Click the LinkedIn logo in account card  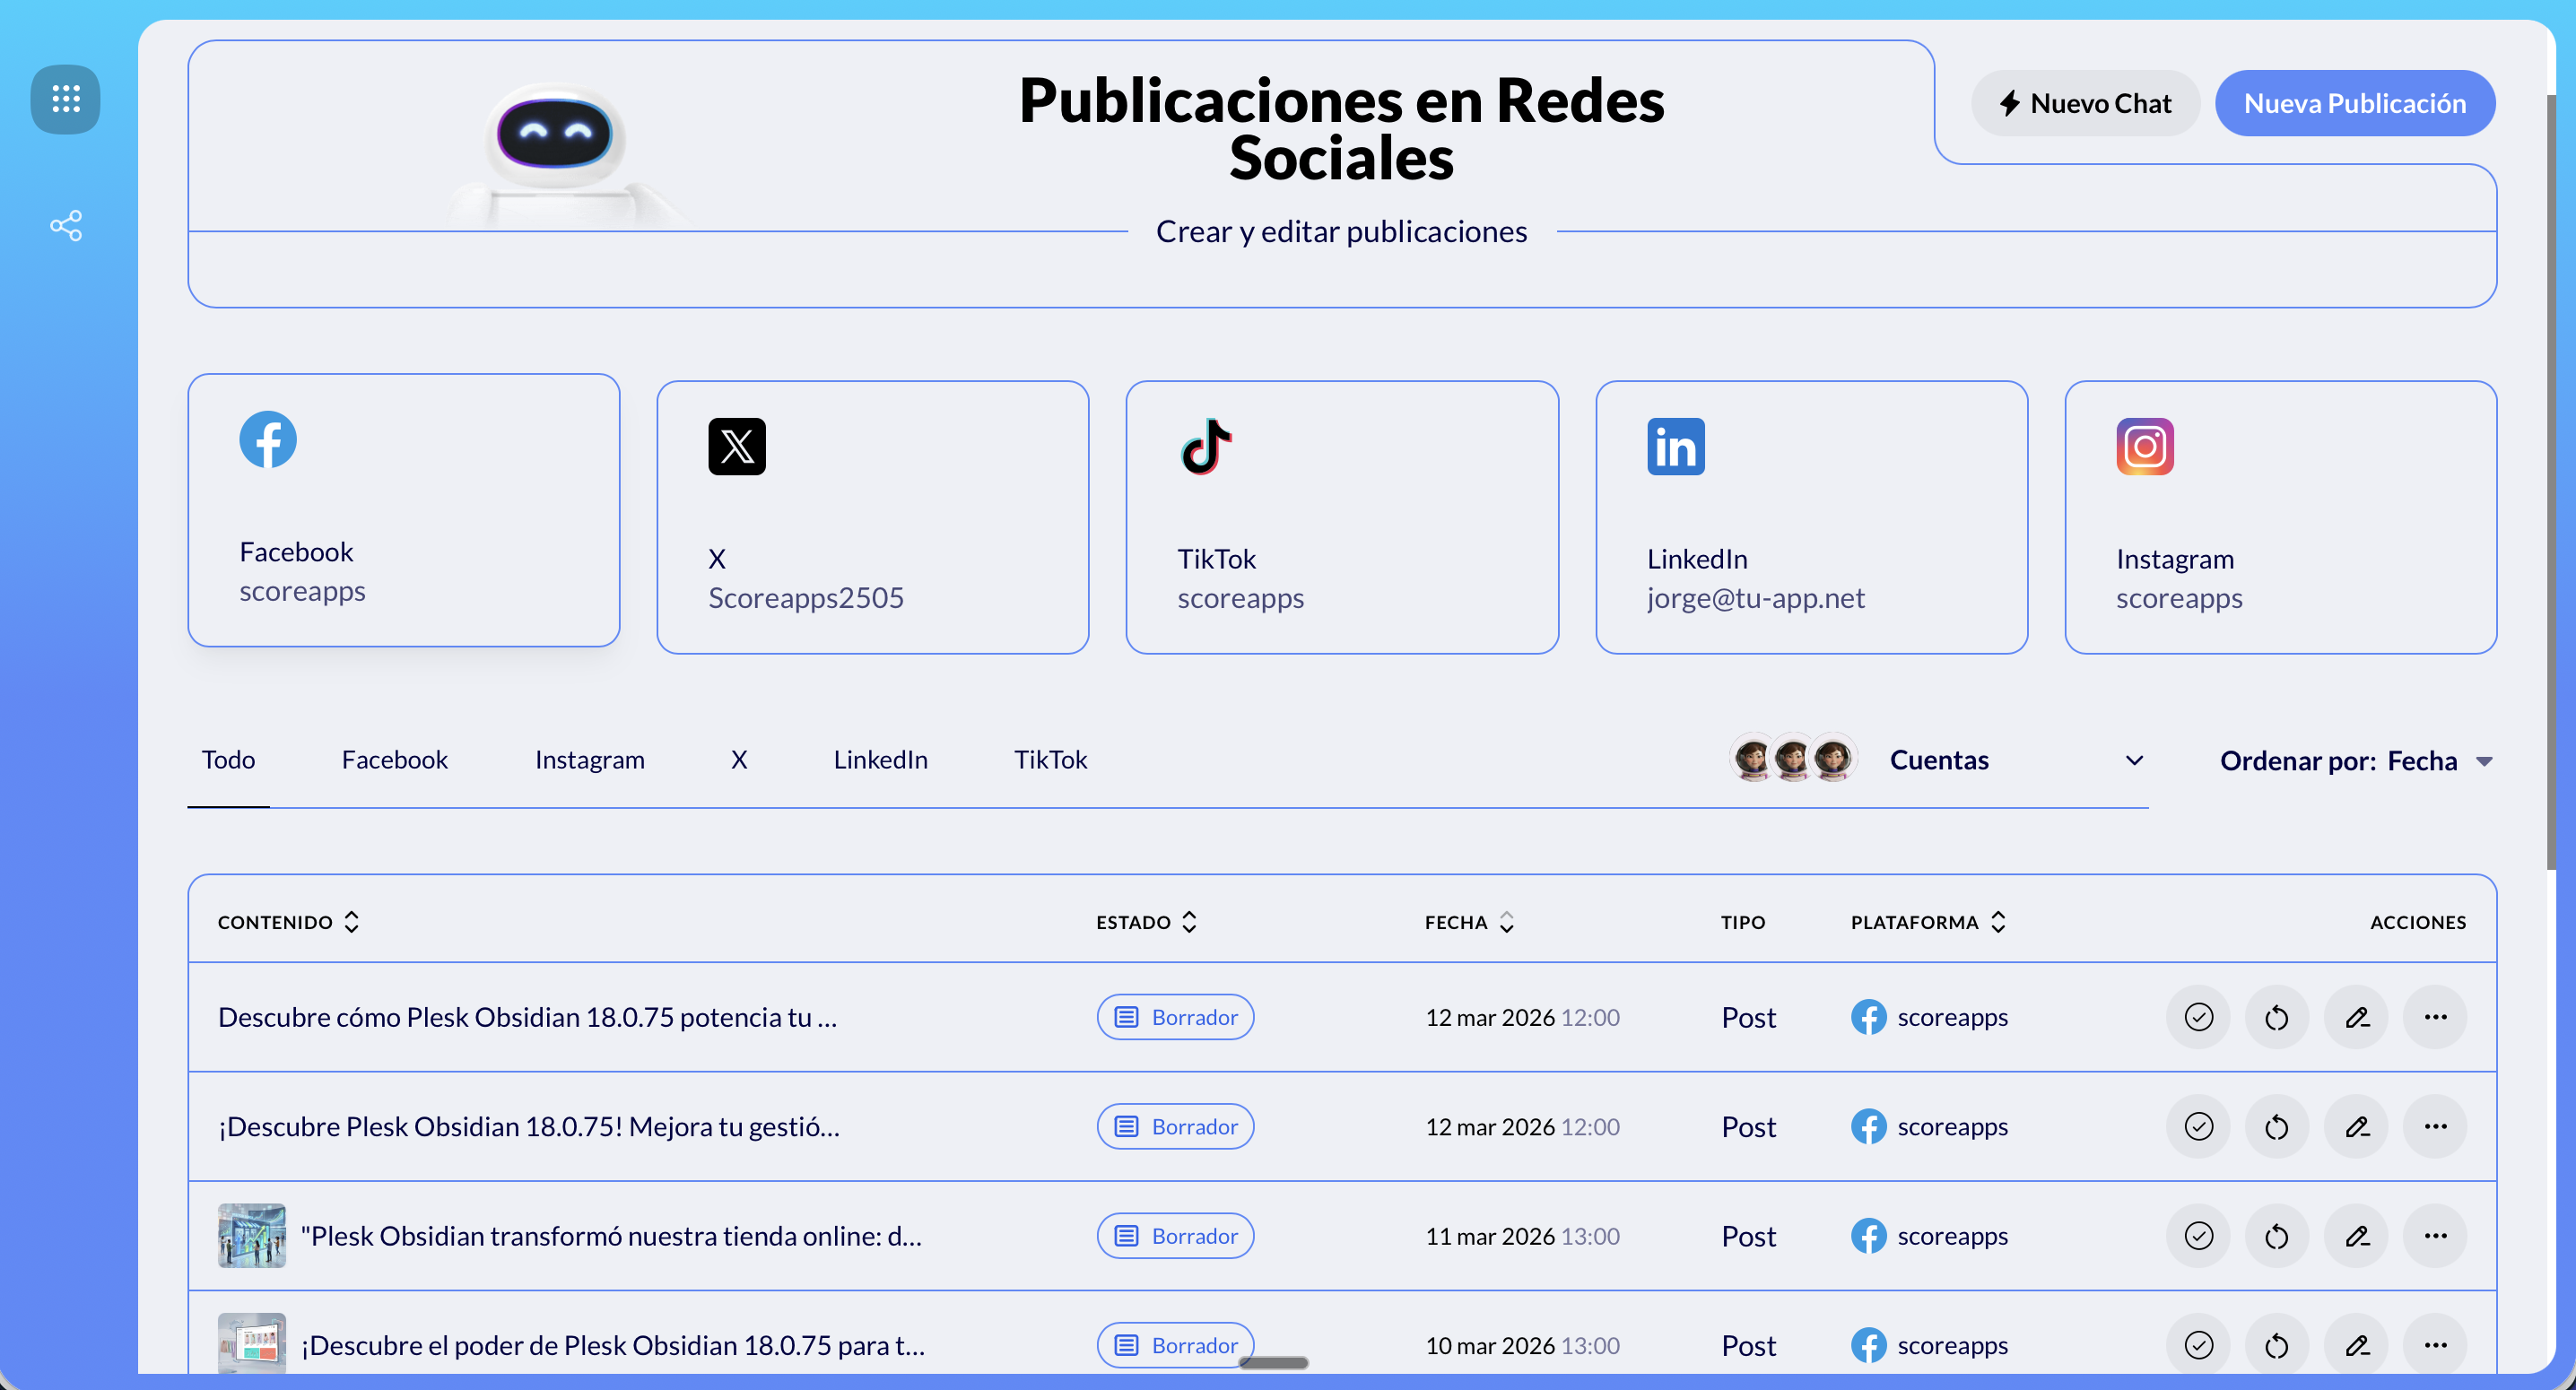tap(1675, 446)
